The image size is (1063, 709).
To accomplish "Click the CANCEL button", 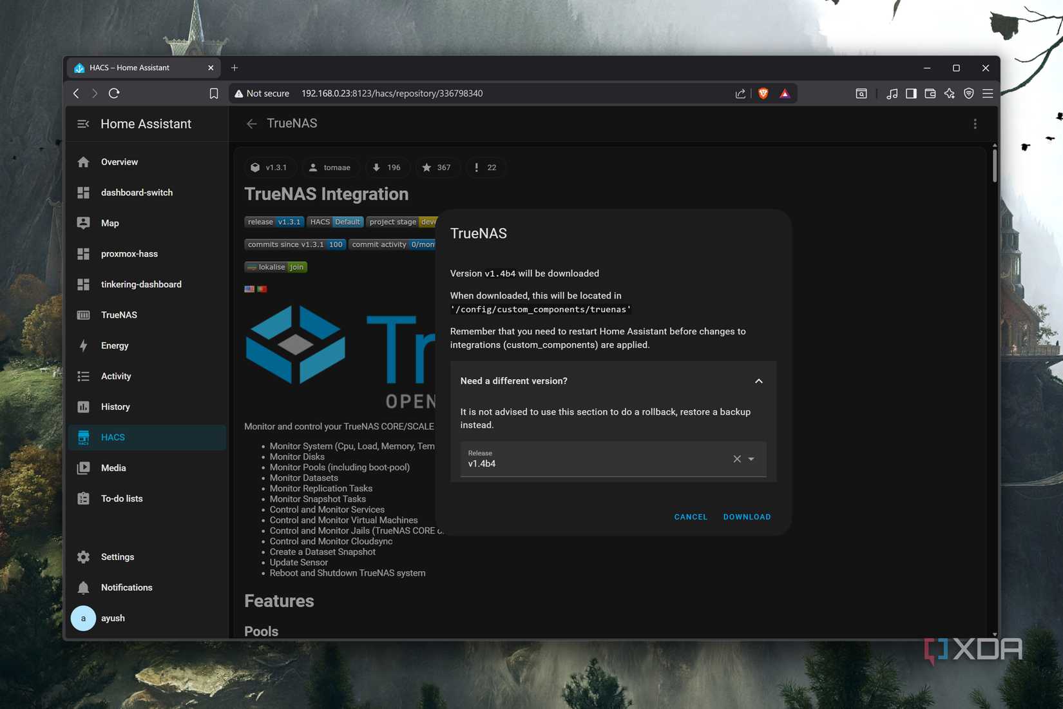I will click(x=691, y=517).
